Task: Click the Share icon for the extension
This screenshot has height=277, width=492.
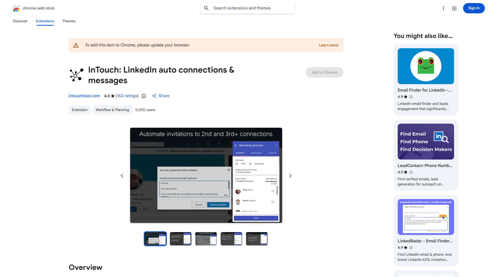Action: (154, 96)
